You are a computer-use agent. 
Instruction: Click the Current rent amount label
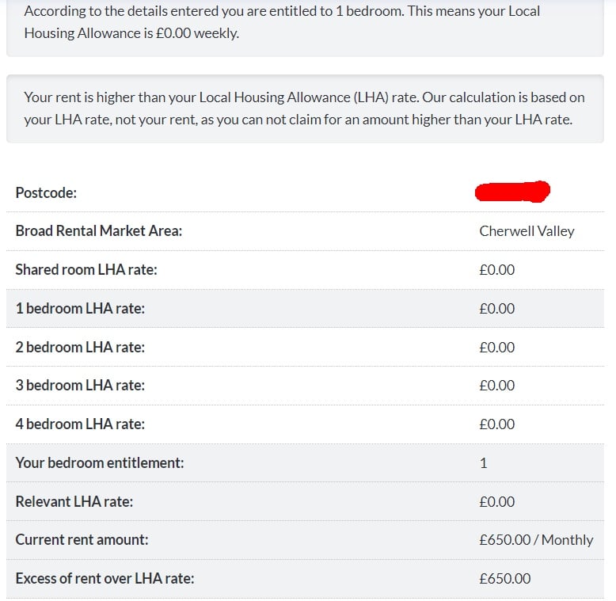[82, 540]
